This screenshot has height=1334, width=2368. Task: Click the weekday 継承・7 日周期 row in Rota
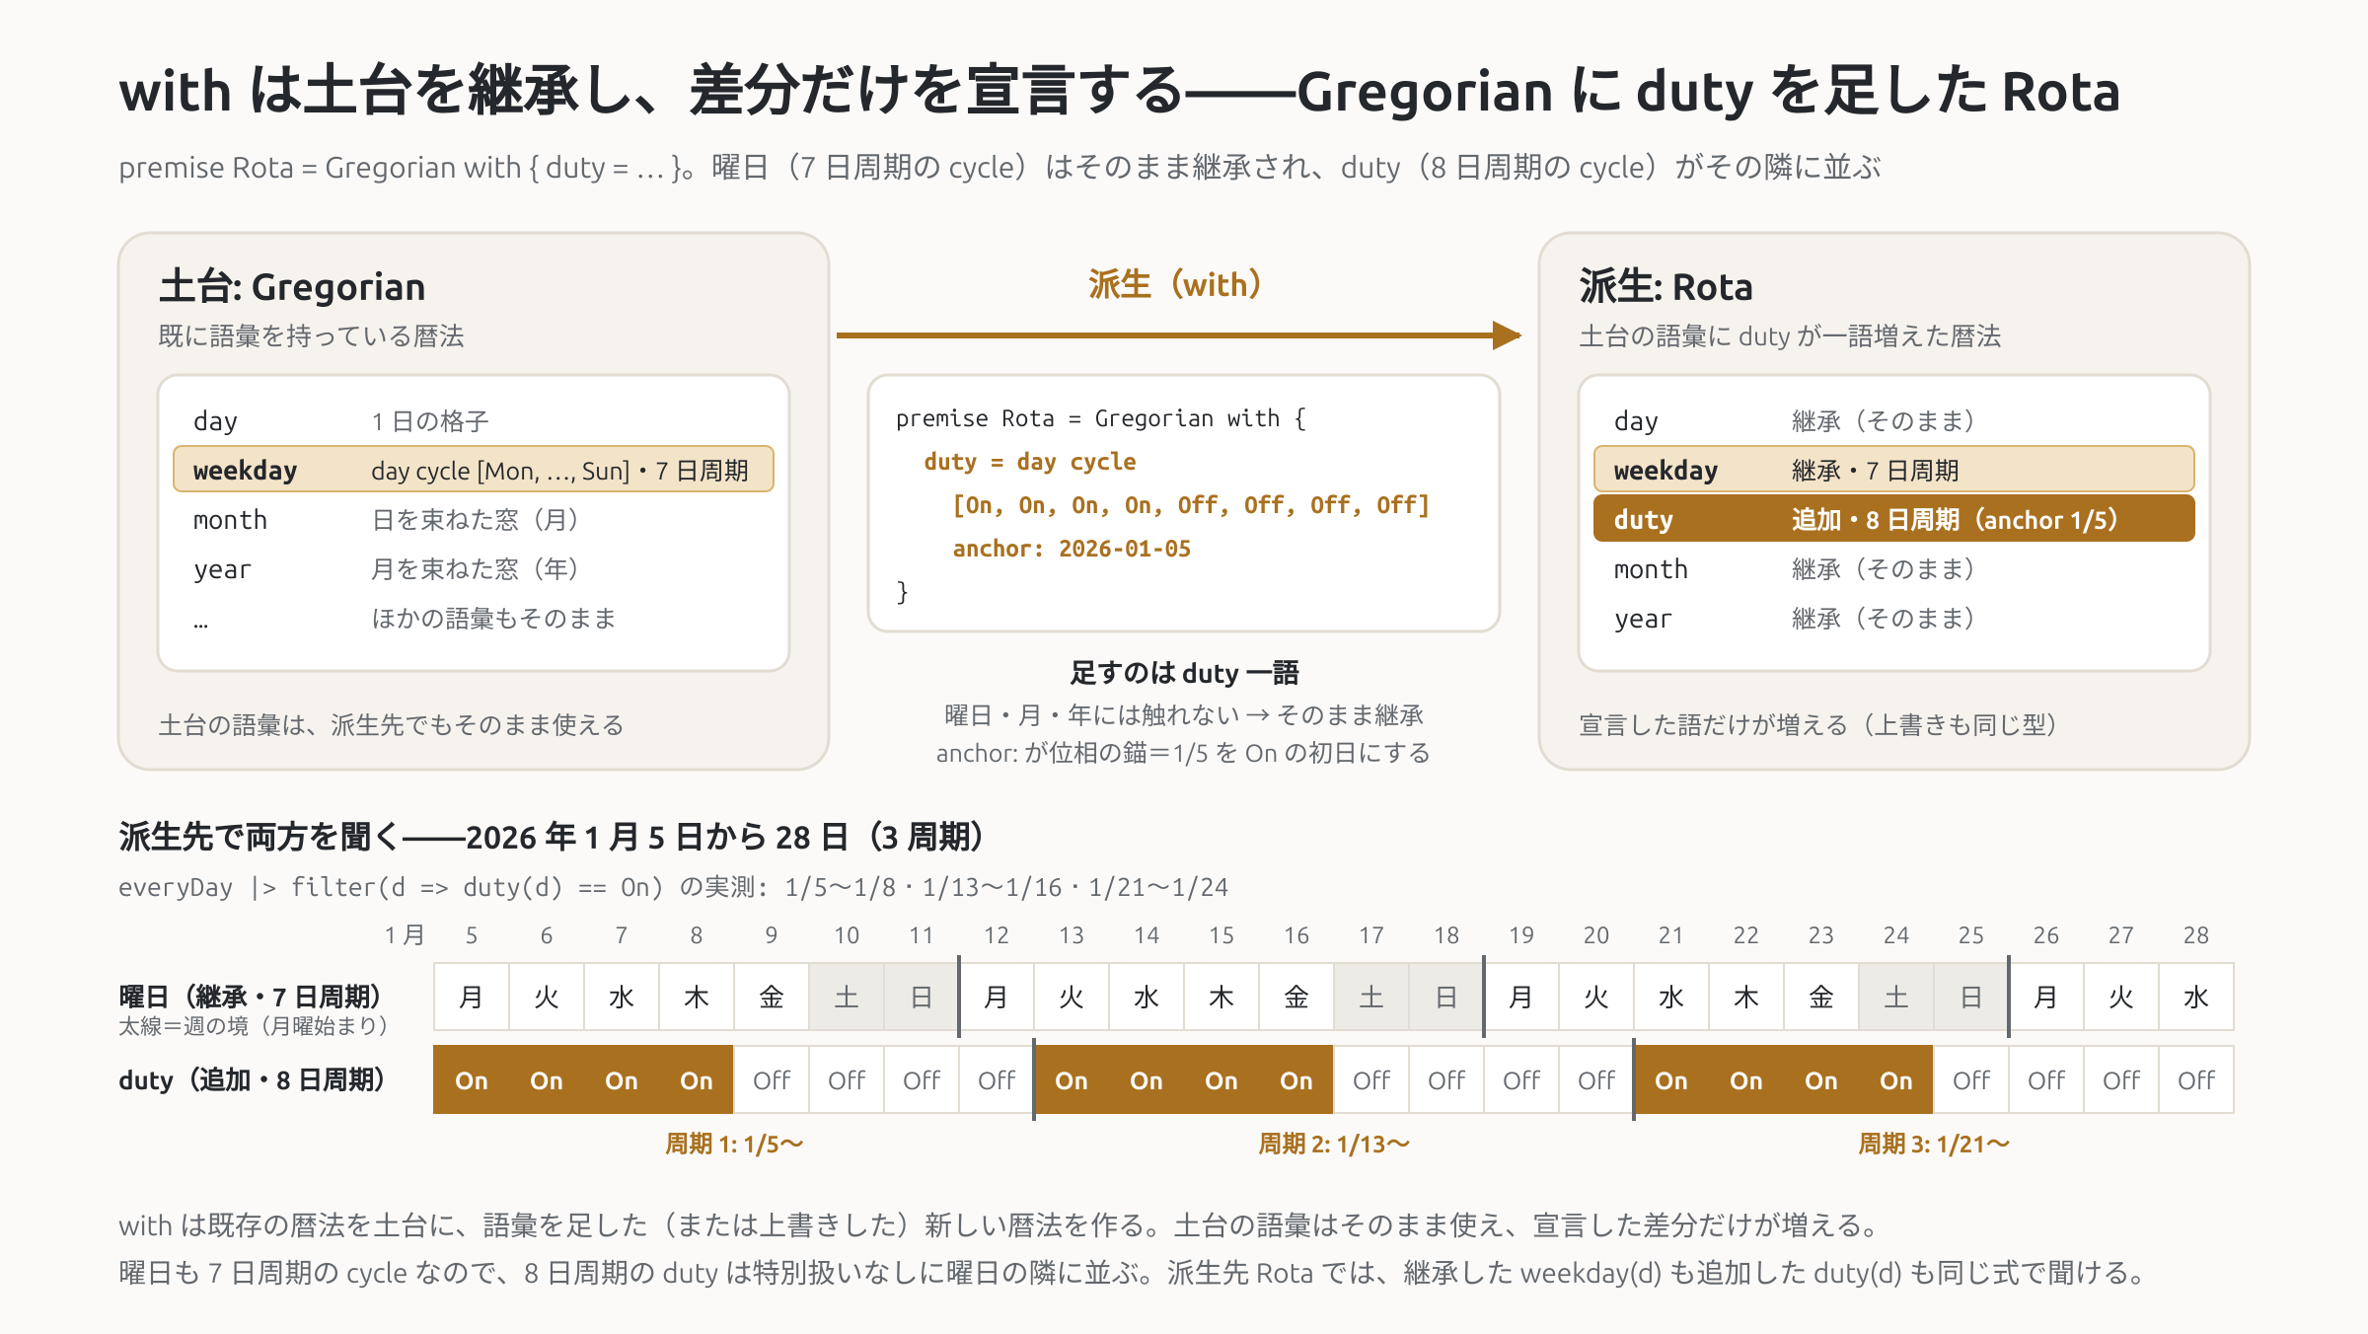click(x=1893, y=470)
